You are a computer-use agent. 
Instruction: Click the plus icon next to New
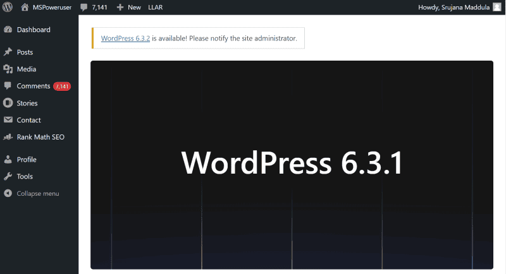click(x=120, y=7)
